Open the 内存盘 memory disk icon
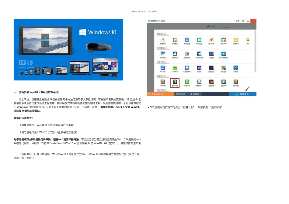Image resolution: width=289 pixels, height=204 pixels. [211, 54]
